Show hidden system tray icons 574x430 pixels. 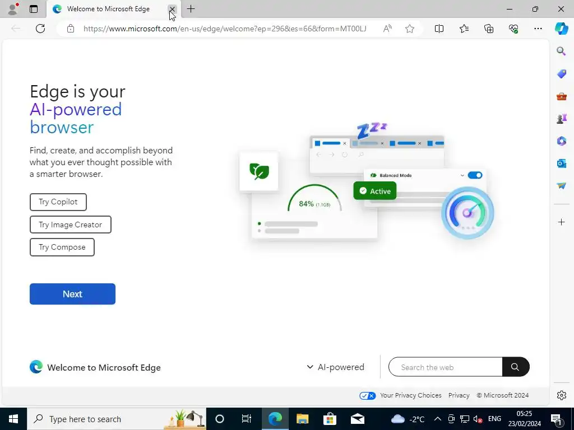coord(437,419)
